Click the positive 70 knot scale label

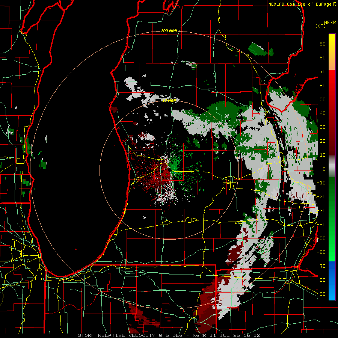tap(323, 72)
